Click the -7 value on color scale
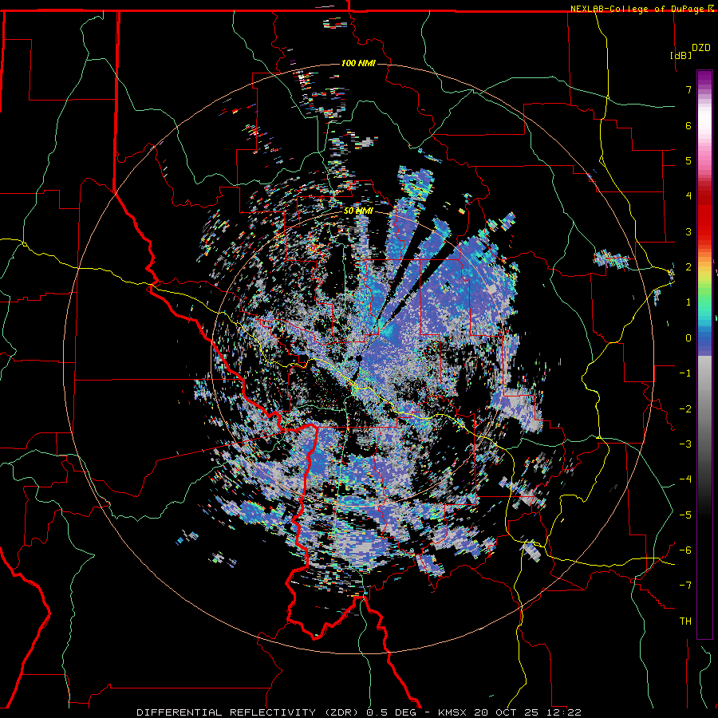The width and height of the screenshot is (718, 718). (x=685, y=586)
